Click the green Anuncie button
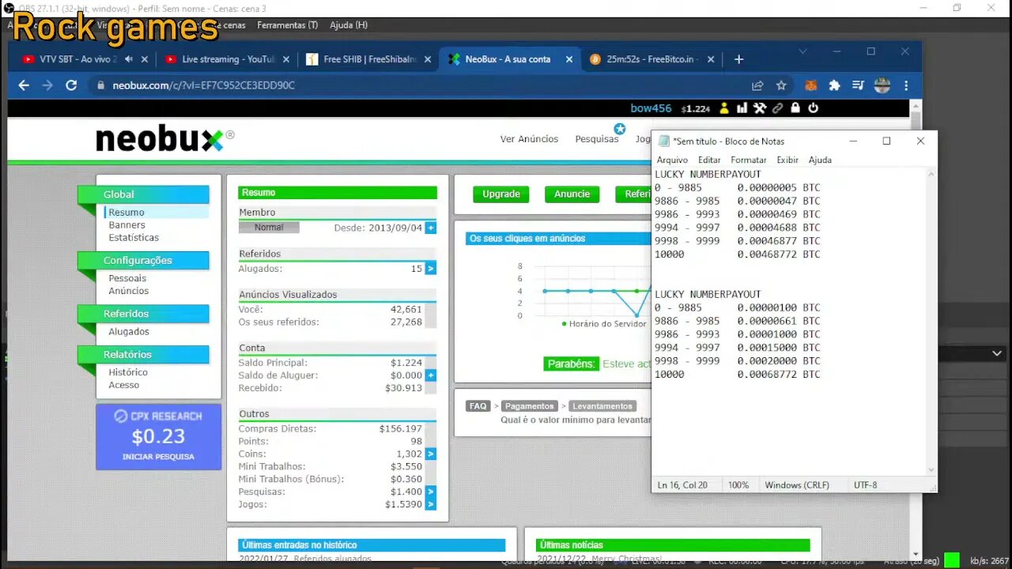The height and width of the screenshot is (569, 1012). [572, 194]
